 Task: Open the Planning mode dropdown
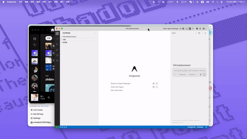coord(182,74)
